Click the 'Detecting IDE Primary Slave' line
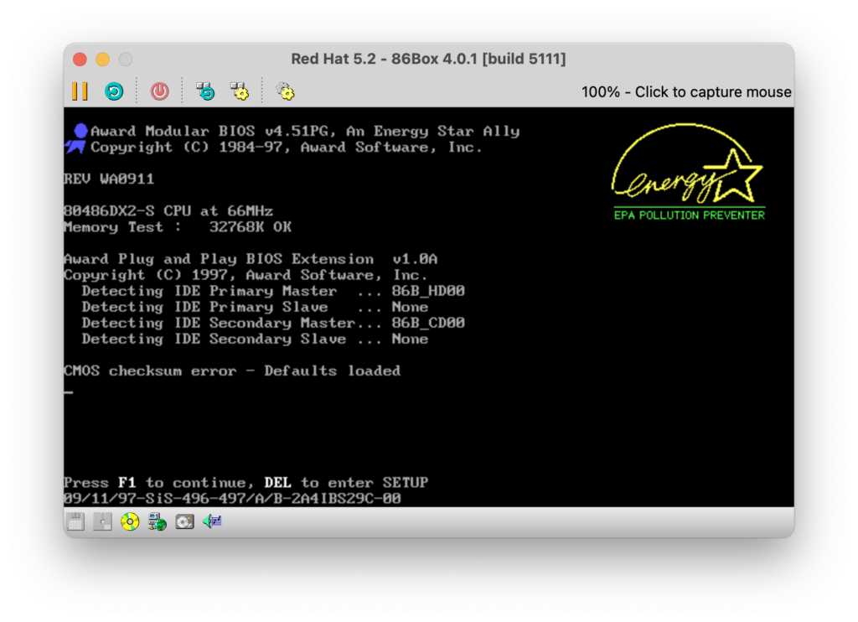Image resolution: width=858 pixels, height=622 pixels. (x=255, y=307)
